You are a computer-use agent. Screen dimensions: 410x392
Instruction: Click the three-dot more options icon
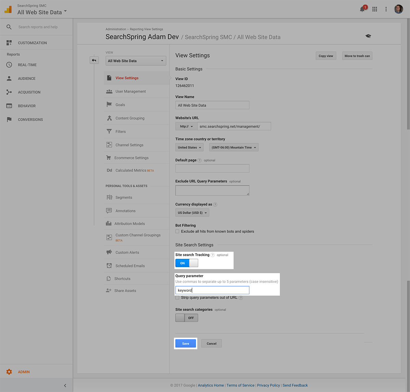386,9
